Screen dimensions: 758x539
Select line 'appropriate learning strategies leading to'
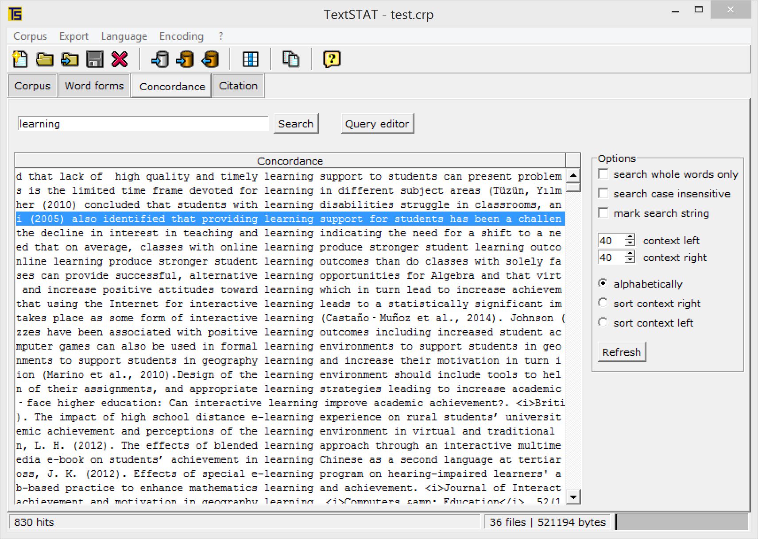pyautogui.click(x=290, y=389)
